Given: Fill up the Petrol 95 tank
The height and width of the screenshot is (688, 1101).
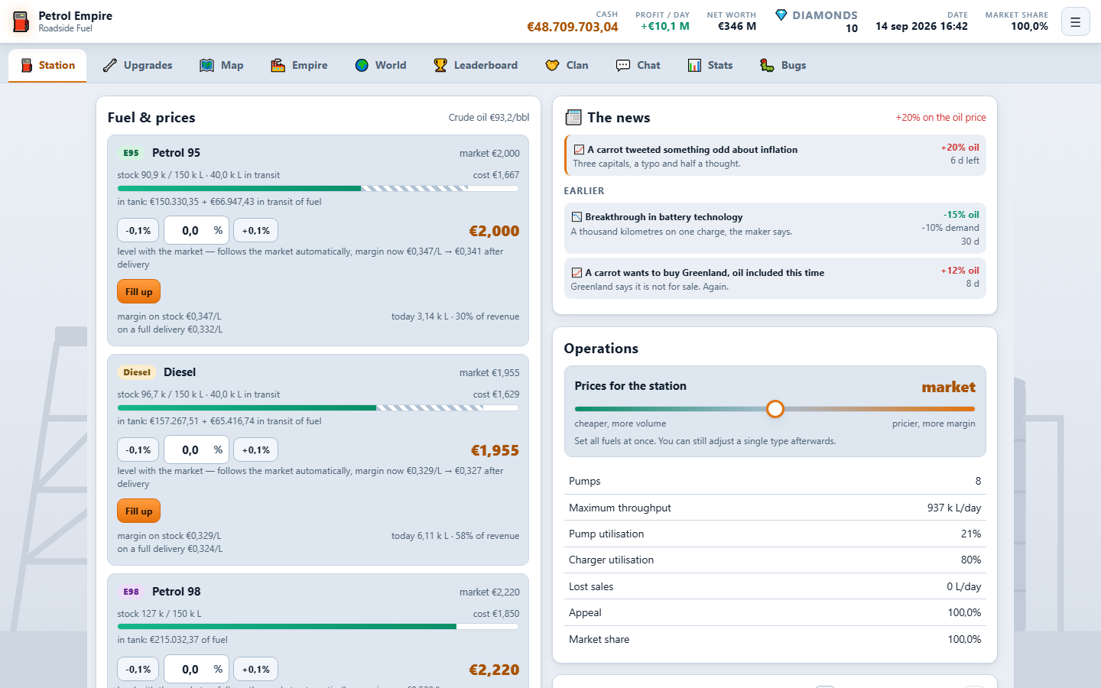Looking at the screenshot, I should [x=138, y=292].
